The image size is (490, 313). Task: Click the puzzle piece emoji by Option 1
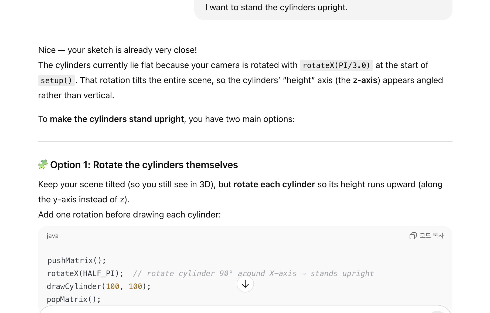(43, 165)
